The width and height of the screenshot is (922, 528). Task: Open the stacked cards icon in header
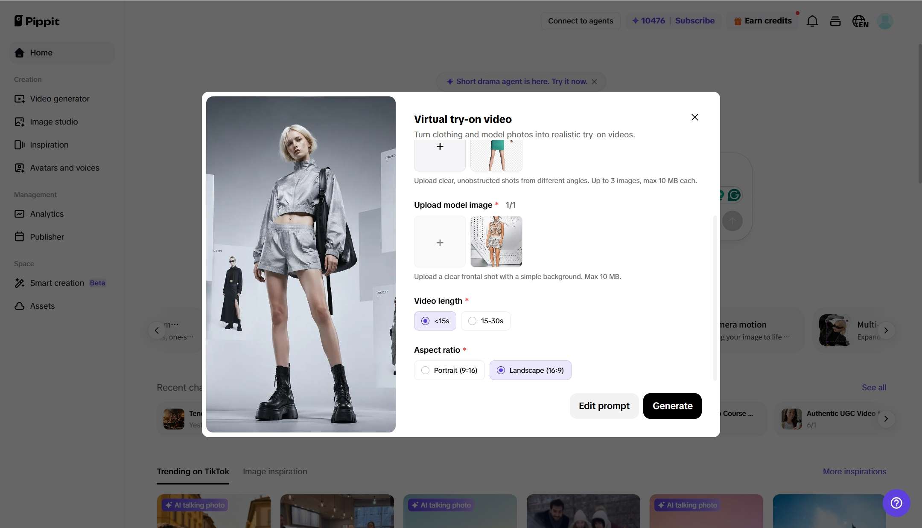(x=835, y=21)
